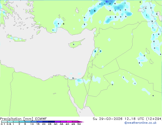The width and height of the screenshot is (162, 125).
Task: Pick the 15–20 mm legend swatch
Action: (x=40, y=122)
